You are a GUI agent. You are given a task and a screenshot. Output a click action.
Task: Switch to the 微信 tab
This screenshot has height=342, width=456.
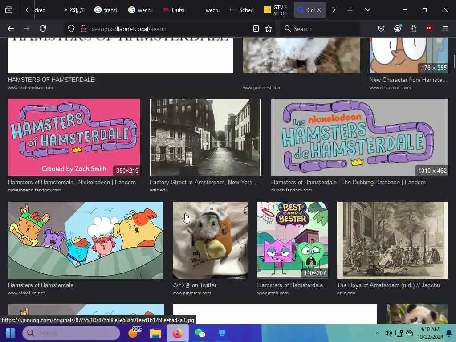pyautogui.click(x=74, y=10)
